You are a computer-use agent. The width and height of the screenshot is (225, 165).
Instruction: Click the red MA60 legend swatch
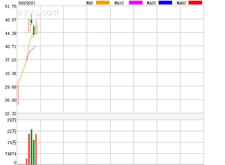click(x=195, y=3)
